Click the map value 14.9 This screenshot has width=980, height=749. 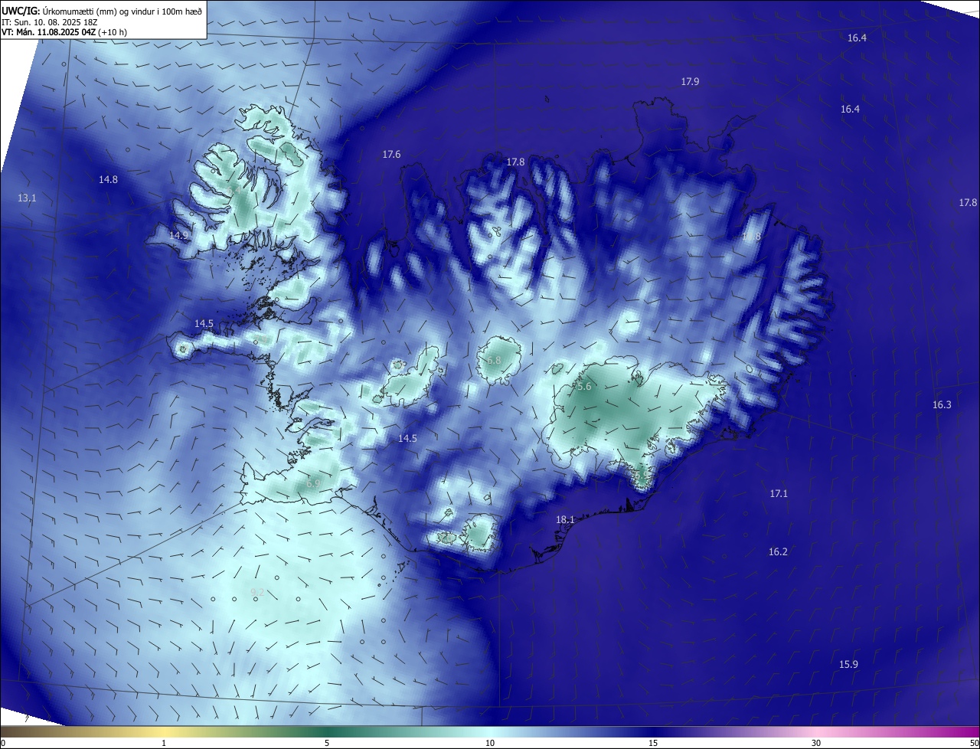[x=178, y=235]
